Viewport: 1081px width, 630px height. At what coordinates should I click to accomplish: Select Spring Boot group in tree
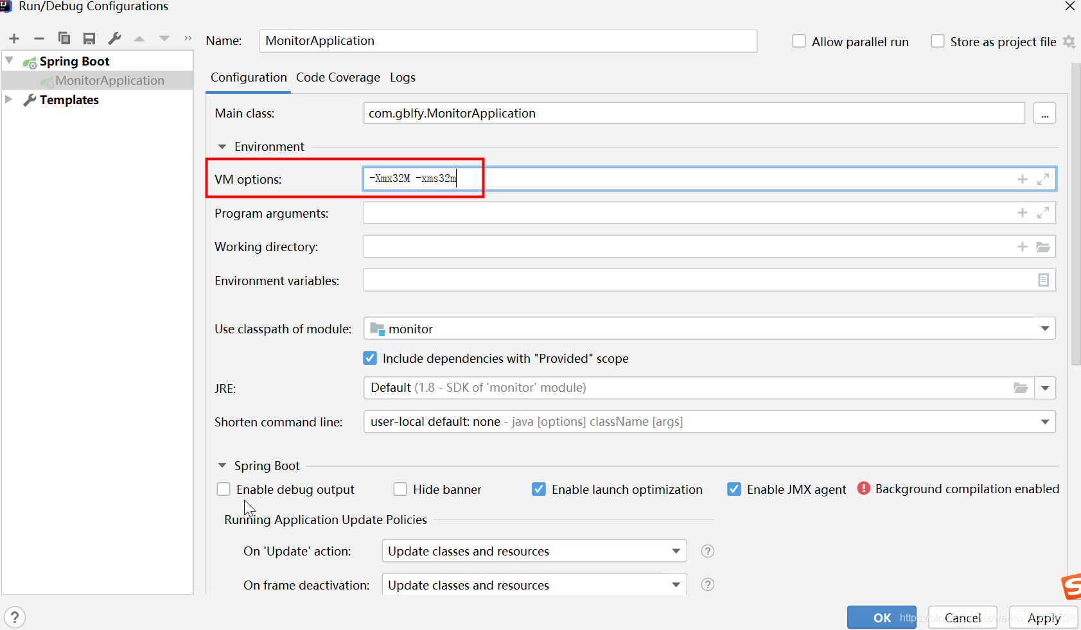tap(75, 61)
